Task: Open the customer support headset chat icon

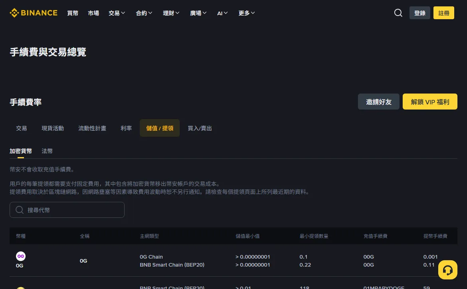Action: pyautogui.click(x=448, y=270)
